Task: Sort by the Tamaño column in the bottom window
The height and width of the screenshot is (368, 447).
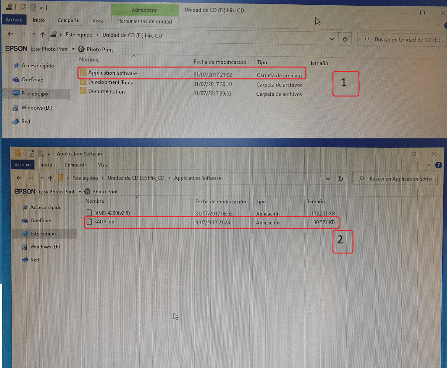Action: (x=316, y=202)
